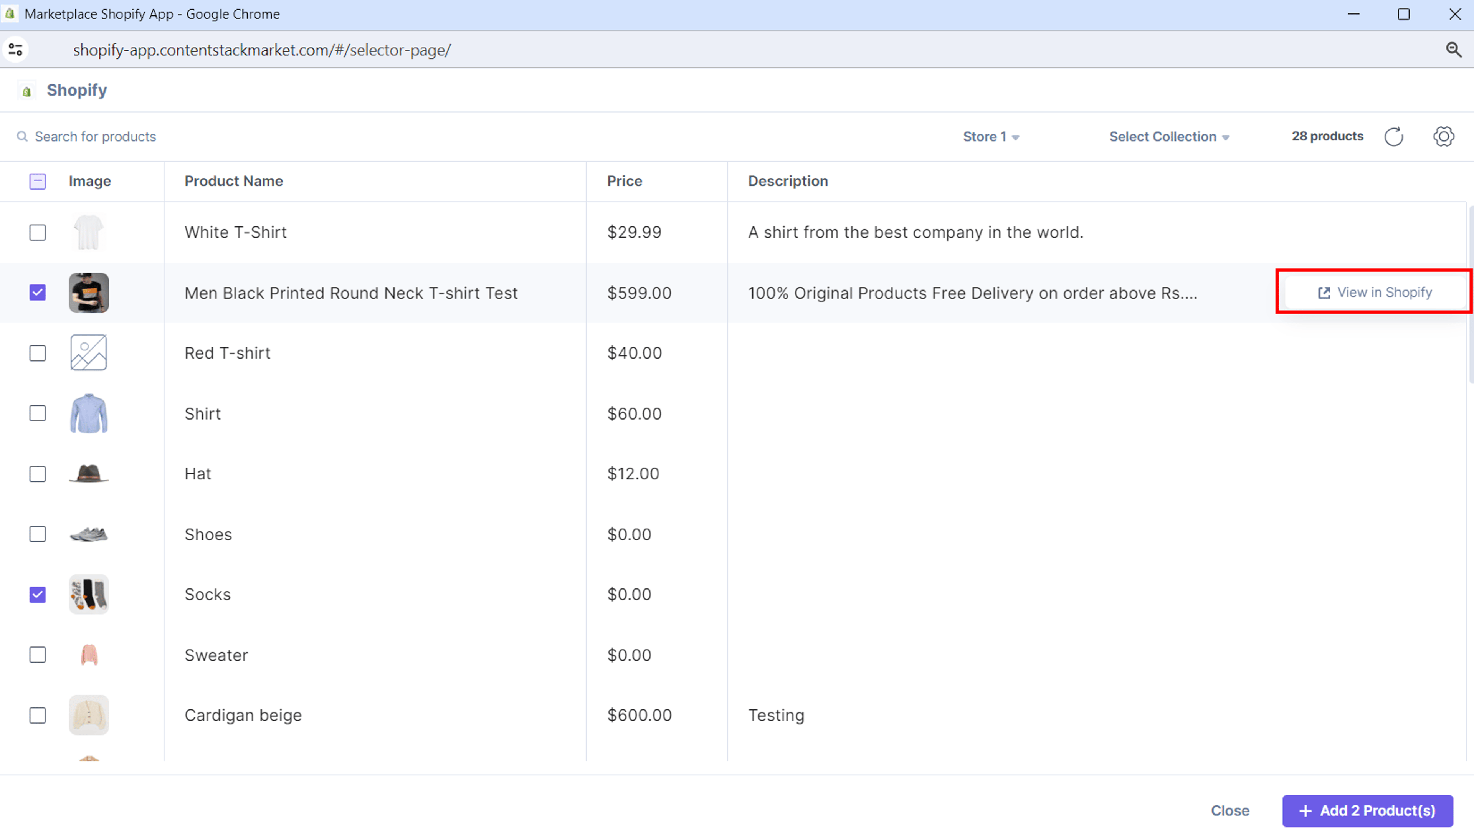Click the $60.00 price cell

(x=635, y=413)
